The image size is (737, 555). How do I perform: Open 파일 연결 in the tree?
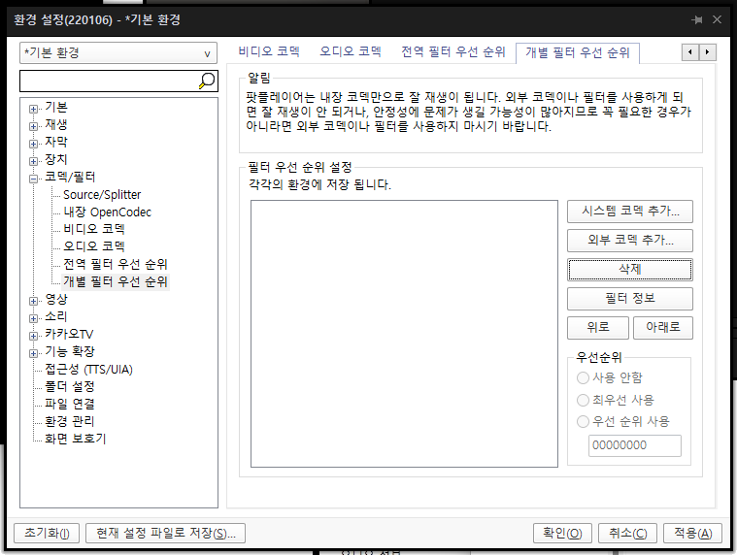coord(70,405)
